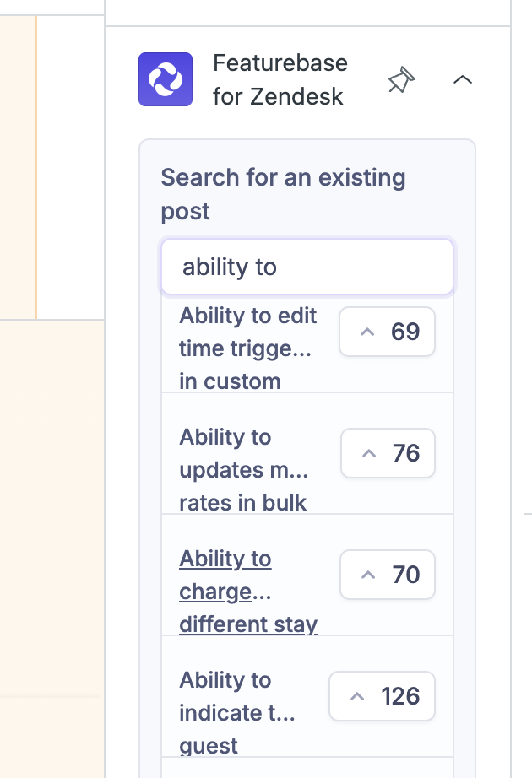Click the upvote arrow icon beside 126
Screen dimensions: 532x778
(x=357, y=697)
